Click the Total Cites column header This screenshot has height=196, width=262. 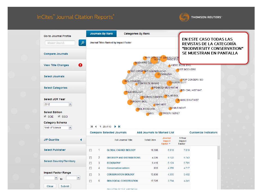(x=150, y=140)
